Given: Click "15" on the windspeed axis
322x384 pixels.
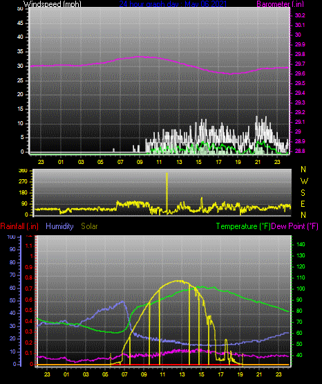Looking at the screenshot, I should (20, 109).
